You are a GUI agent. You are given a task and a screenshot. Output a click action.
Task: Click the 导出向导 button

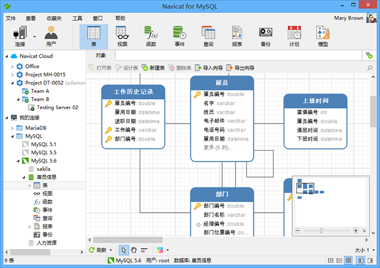tap(240, 68)
